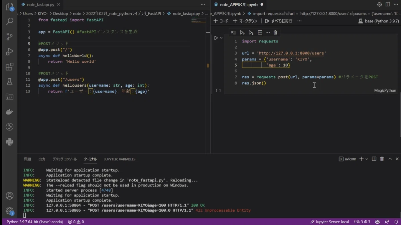The image size is (401, 225).
Task: Open the Extensions view
Action: tap(9, 67)
